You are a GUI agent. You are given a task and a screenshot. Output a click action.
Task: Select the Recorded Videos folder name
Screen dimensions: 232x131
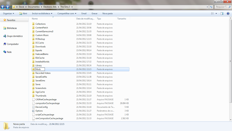point(43,73)
